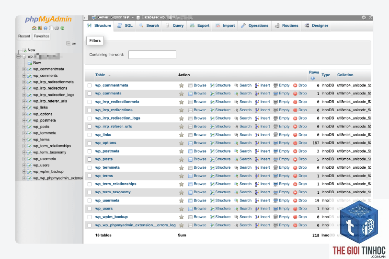Click Server: Signon test breadcrumb
Screen dimensions: 389x259
(113, 17)
